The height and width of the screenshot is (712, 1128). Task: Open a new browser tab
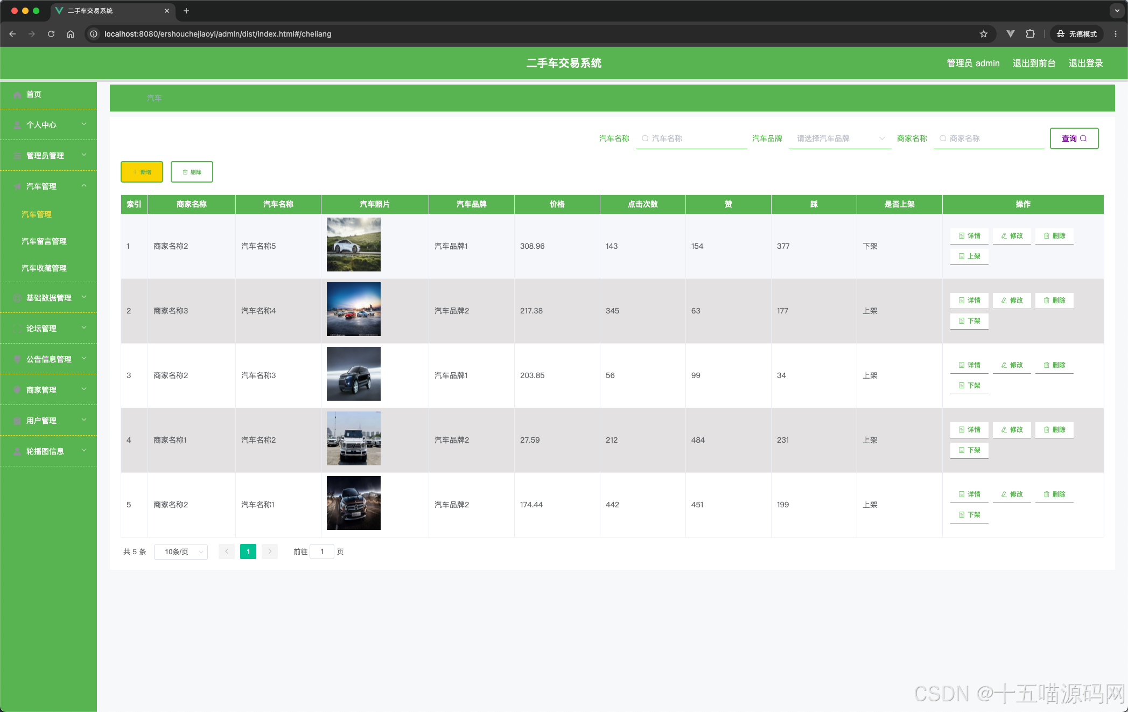coord(186,11)
